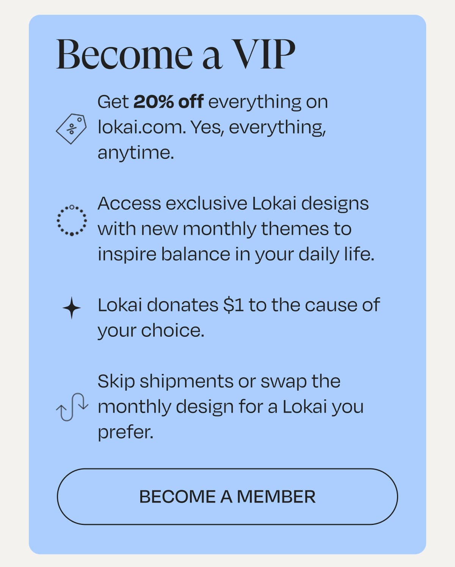
Task: Click the word "anytime." in the discount blurb
Action: pos(136,152)
